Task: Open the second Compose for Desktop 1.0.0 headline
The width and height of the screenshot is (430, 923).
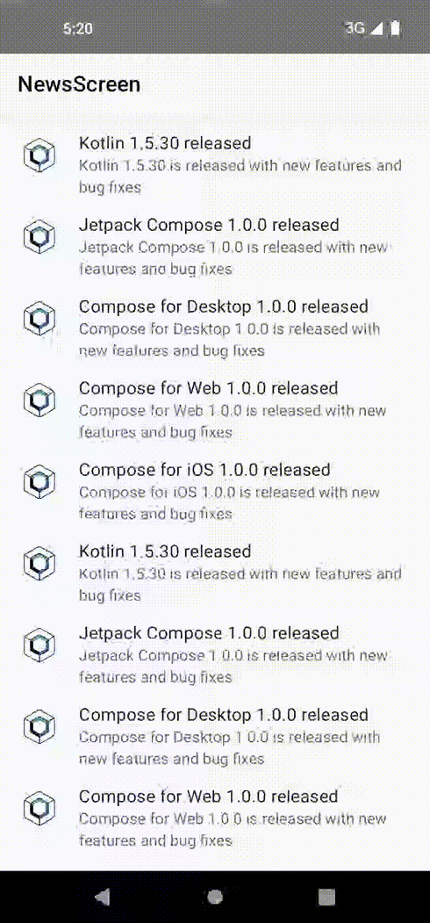Action: pyautogui.click(x=224, y=715)
